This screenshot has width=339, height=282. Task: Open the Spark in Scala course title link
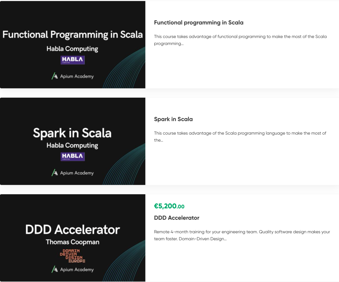click(173, 119)
